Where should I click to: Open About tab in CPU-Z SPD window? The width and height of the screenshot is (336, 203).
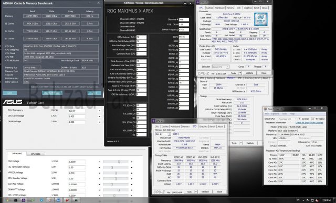pyautogui.click(x=220, y=126)
